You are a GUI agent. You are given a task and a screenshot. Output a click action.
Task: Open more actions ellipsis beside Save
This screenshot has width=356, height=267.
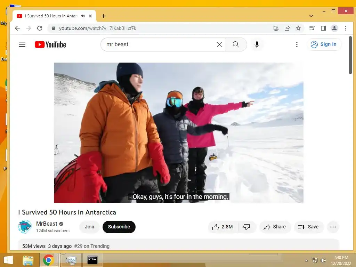pos(333,227)
